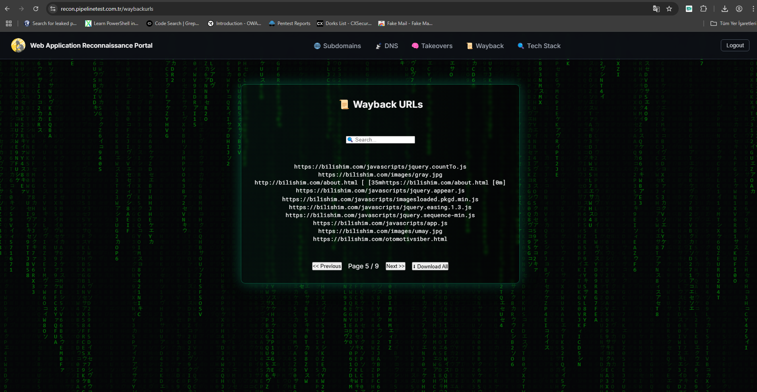
Task: Click the about.html URL line
Action: (380, 182)
